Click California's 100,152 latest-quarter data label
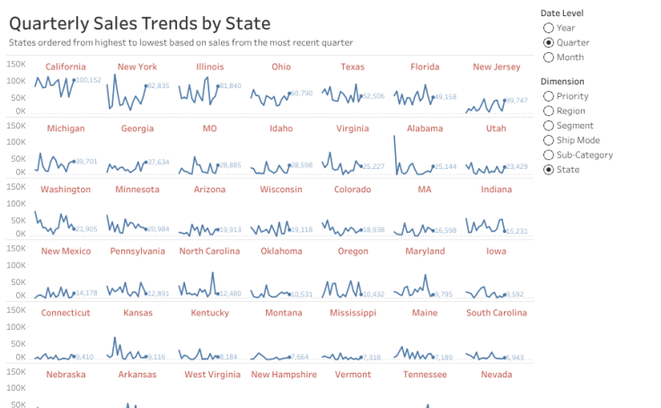Screen dimensions: 661x408 [89, 80]
